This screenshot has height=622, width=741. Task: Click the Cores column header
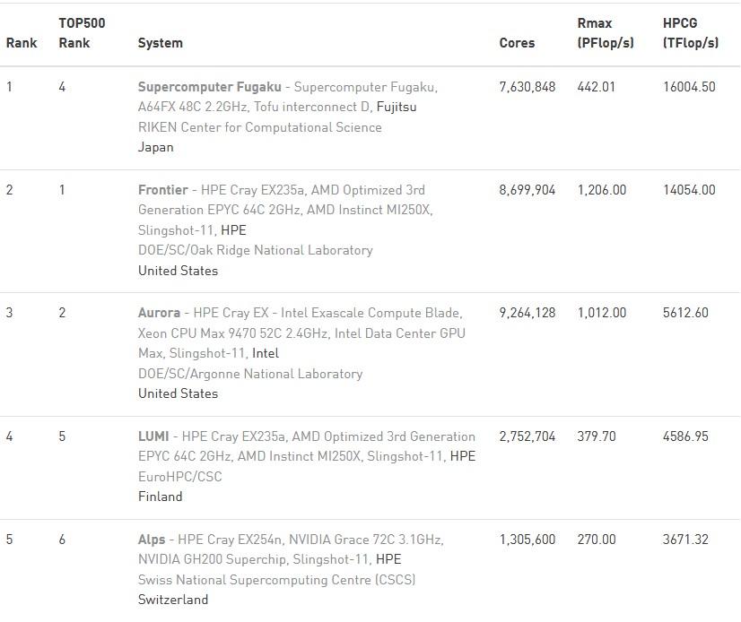(517, 42)
